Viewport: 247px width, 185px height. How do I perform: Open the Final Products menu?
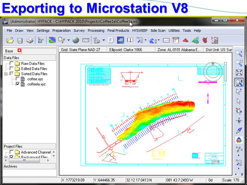118,31
